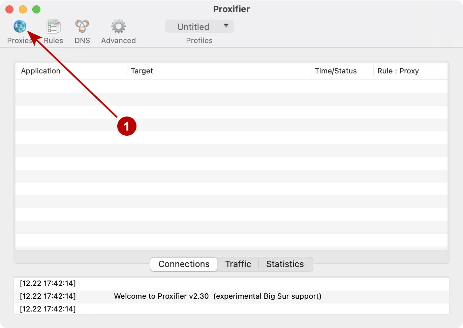Open the Untitled profile dropdown
Screen dimensions: 463x328
point(199,26)
